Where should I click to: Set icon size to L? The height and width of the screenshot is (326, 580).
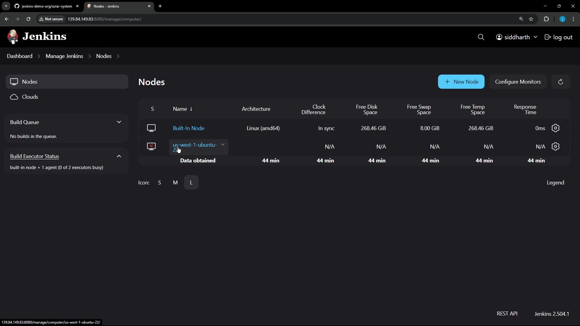click(x=191, y=183)
